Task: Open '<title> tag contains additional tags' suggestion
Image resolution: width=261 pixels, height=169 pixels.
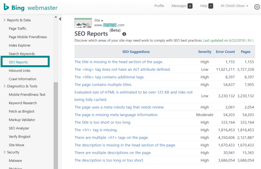Action: 109,77
